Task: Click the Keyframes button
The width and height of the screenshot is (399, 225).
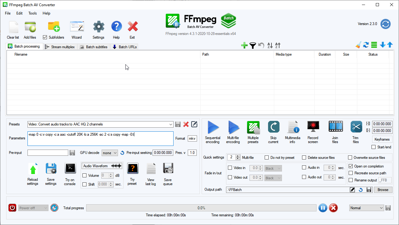Action: click(382, 139)
